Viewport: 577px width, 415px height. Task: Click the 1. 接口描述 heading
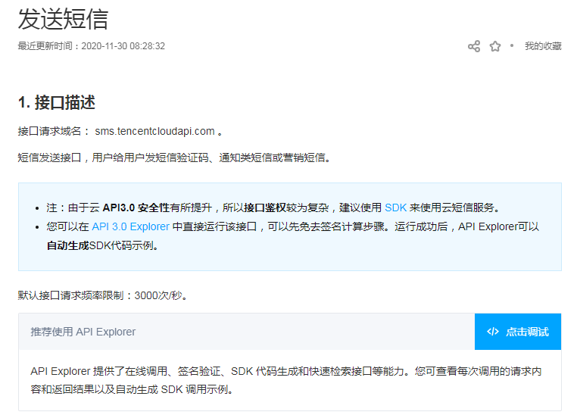(57, 102)
